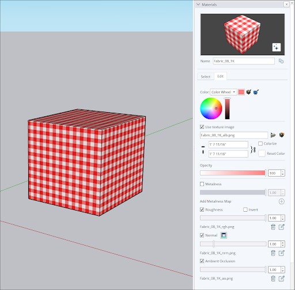Uncheck Use texture image checkbox
Image resolution: width=295 pixels, height=290 pixels.
coord(202,127)
